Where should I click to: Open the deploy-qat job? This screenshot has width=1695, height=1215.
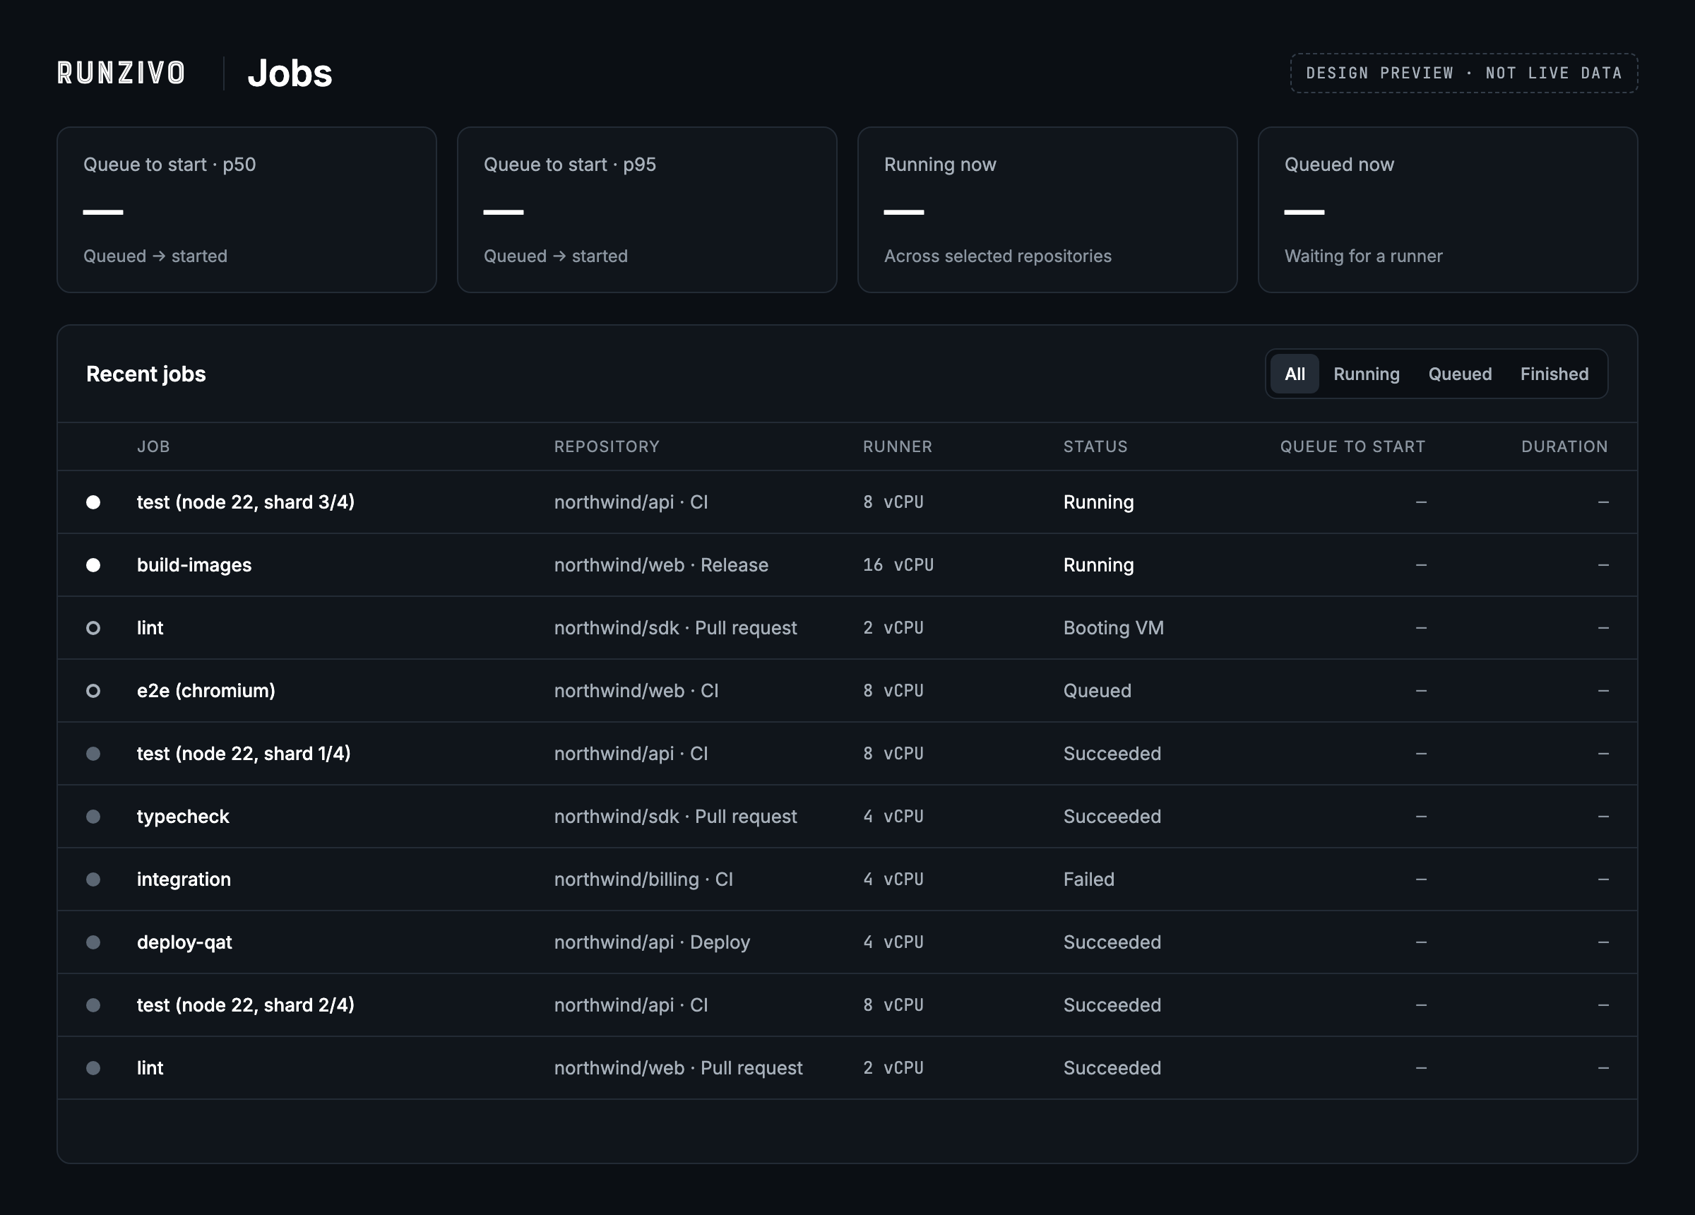pos(184,942)
